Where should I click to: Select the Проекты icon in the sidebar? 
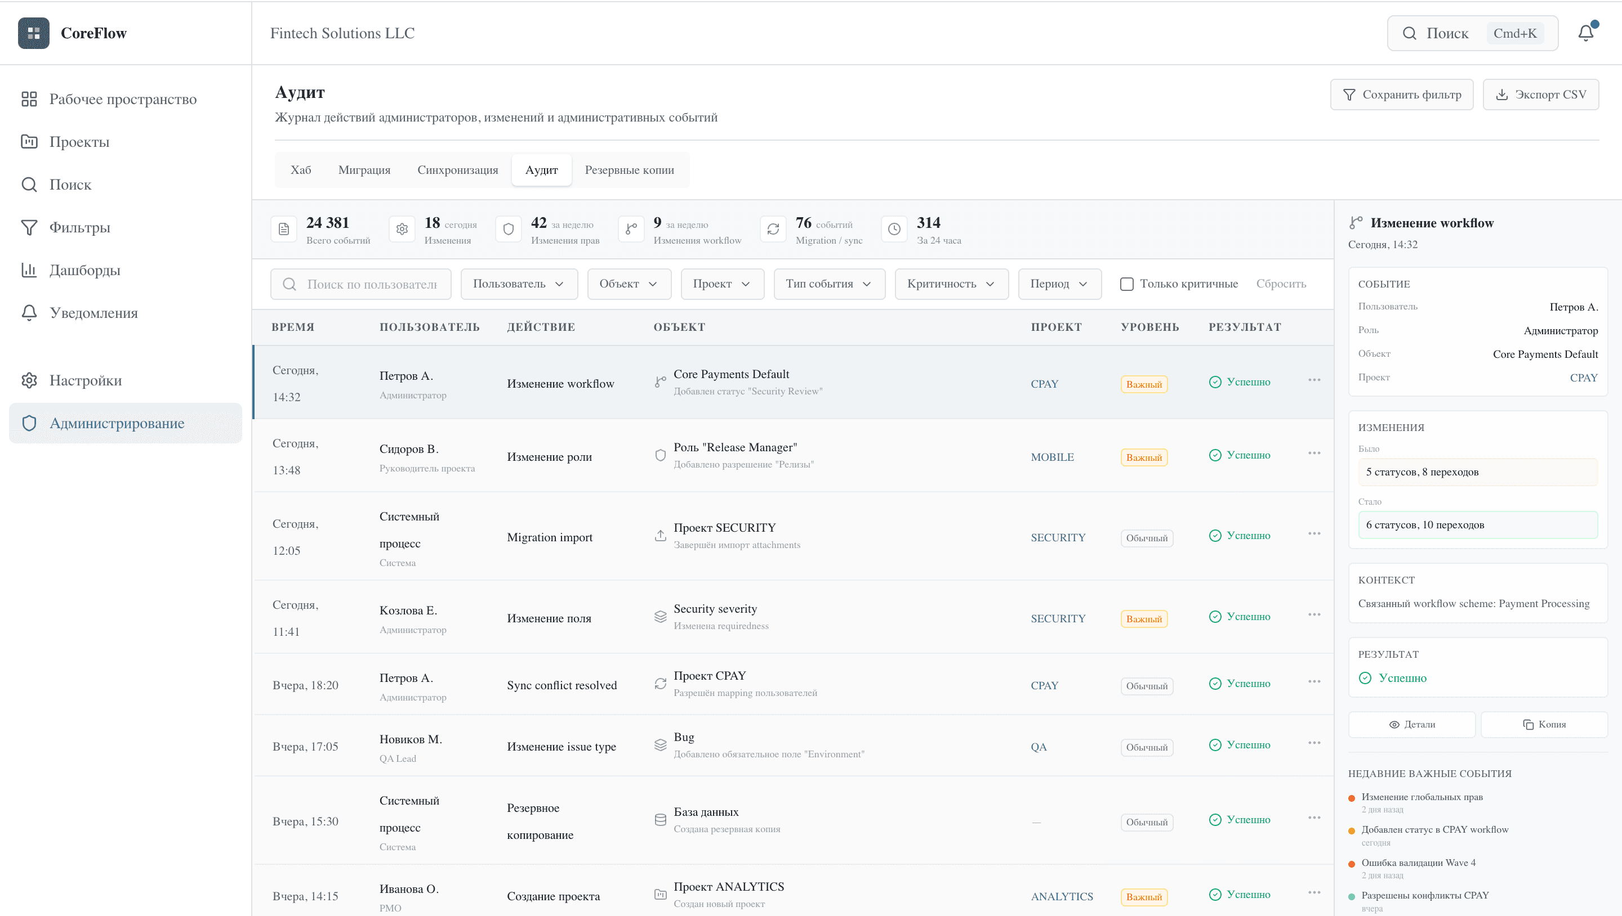[30, 142]
